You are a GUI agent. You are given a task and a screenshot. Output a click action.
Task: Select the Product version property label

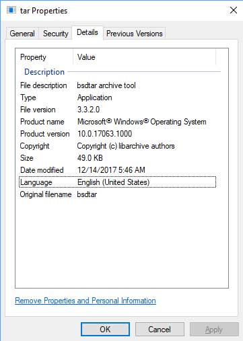(45, 134)
